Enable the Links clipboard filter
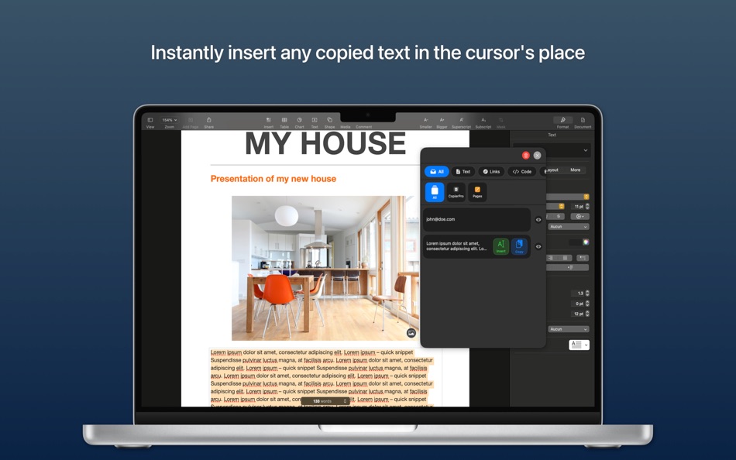This screenshot has height=460, width=736. (492, 171)
